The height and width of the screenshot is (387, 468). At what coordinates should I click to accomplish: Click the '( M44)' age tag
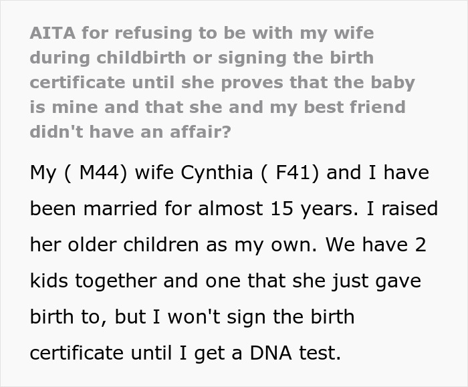click(94, 172)
